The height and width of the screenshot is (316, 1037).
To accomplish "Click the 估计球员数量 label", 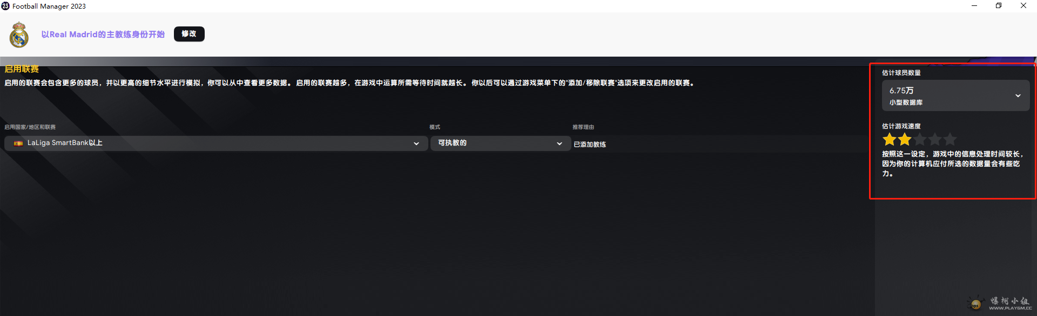I will [901, 73].
